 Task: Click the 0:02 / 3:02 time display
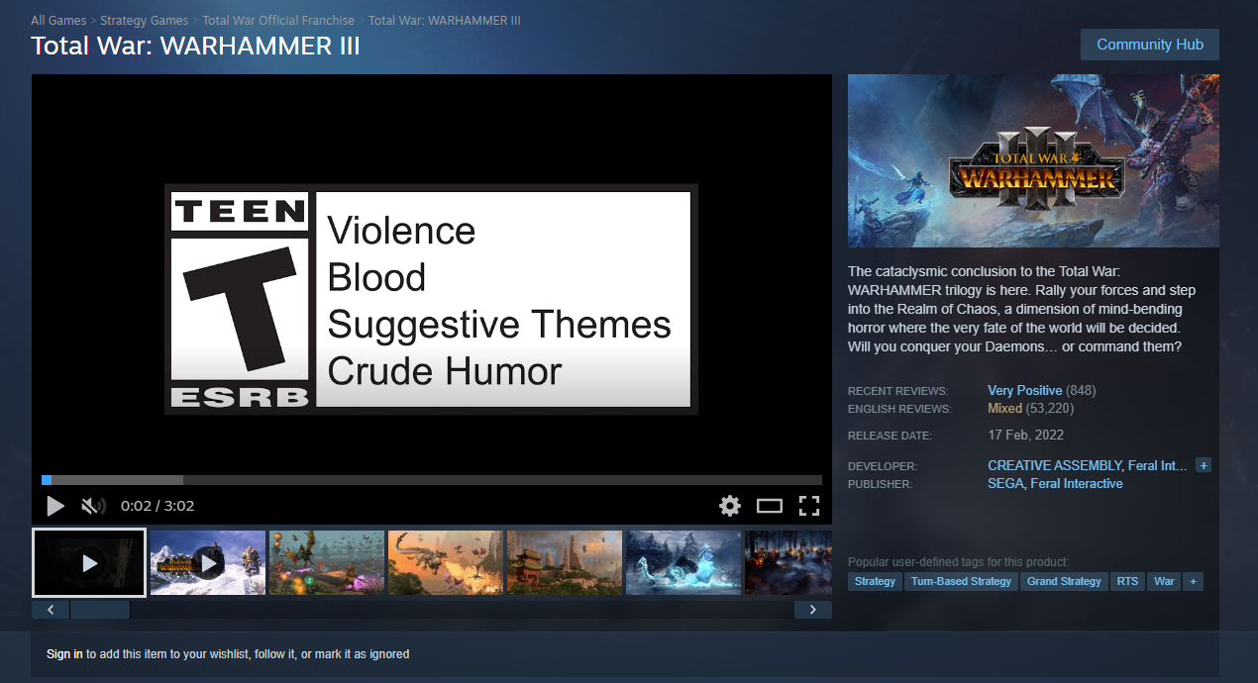(157, 506)
